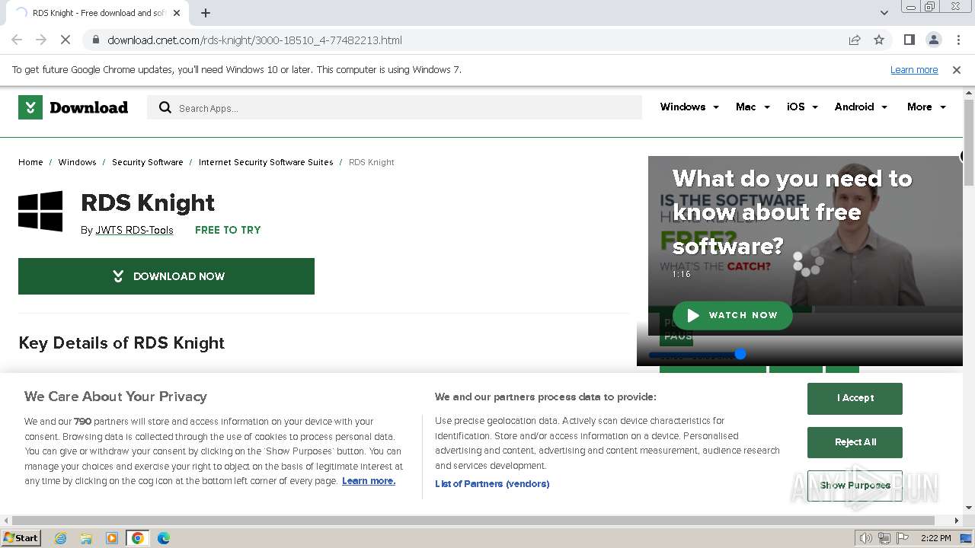Click I Accept on privacy banner
This screenshot has width=975, height=548.
855,398
